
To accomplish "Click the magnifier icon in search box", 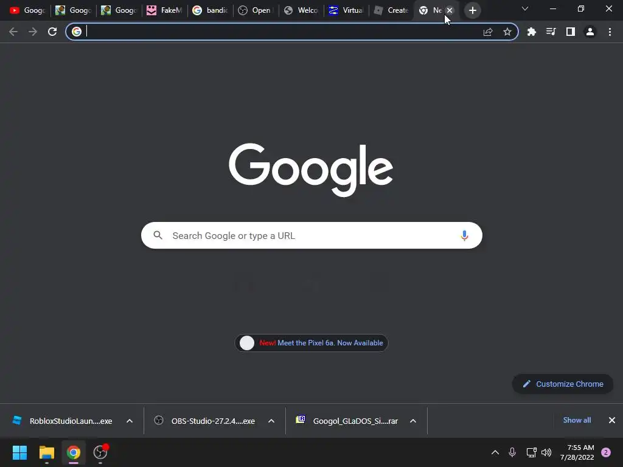I will point(158,235).
